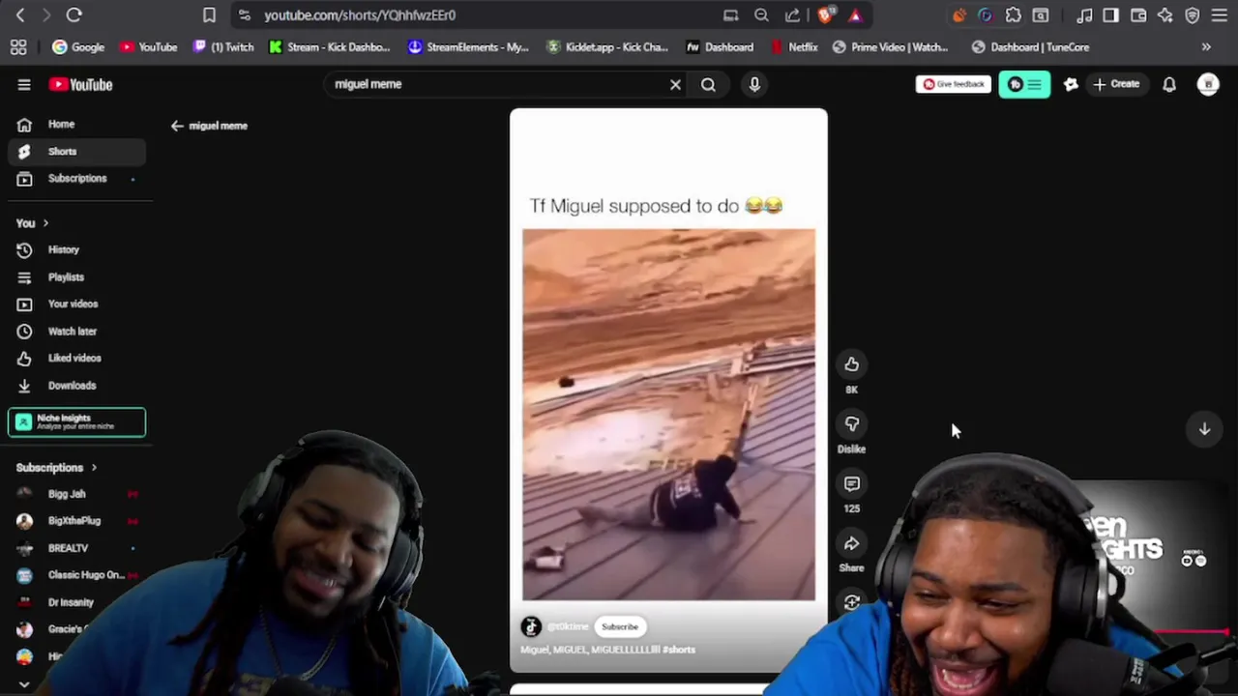Show more bookmarks chevron
The height and width of the screenshot is (696, 1238).
point(1206,46)
